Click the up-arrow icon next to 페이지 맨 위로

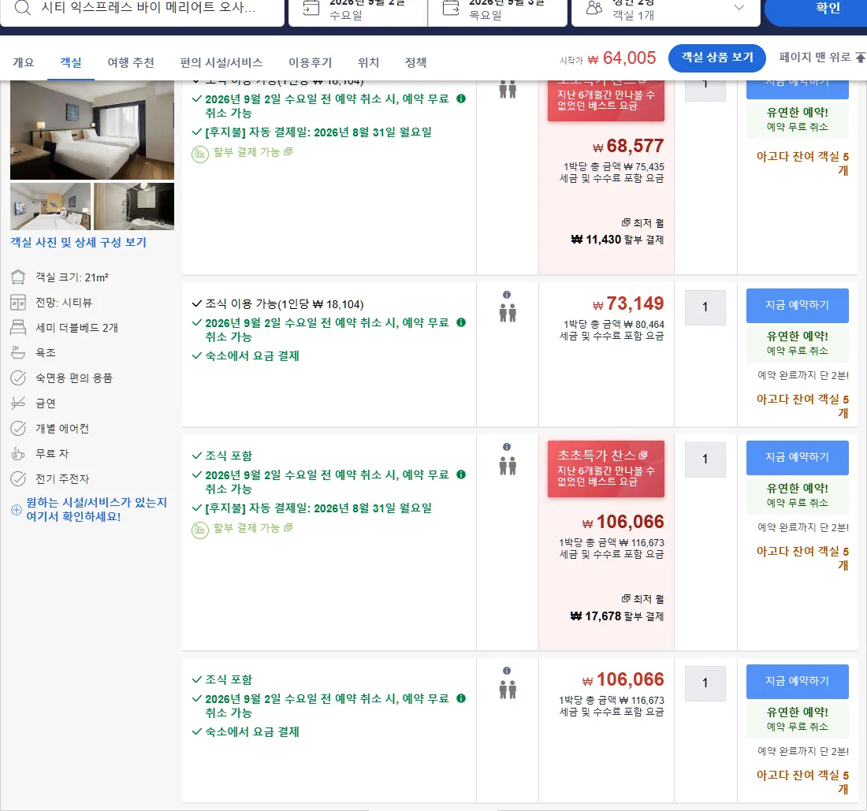pyautogui.click(x=861, y=57)
